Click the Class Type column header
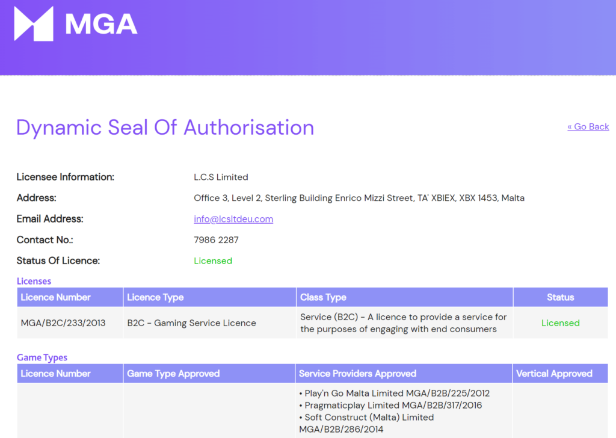 click(x=323, y=297)
